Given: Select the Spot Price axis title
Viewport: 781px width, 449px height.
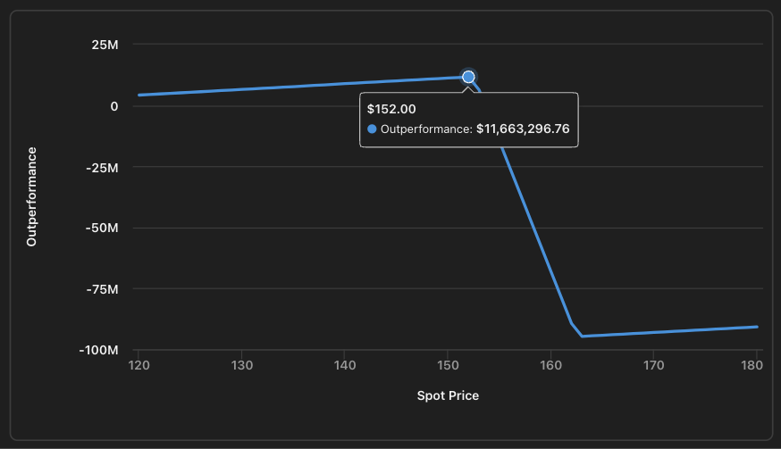Looking at the screenshot, I should point(448,395).
